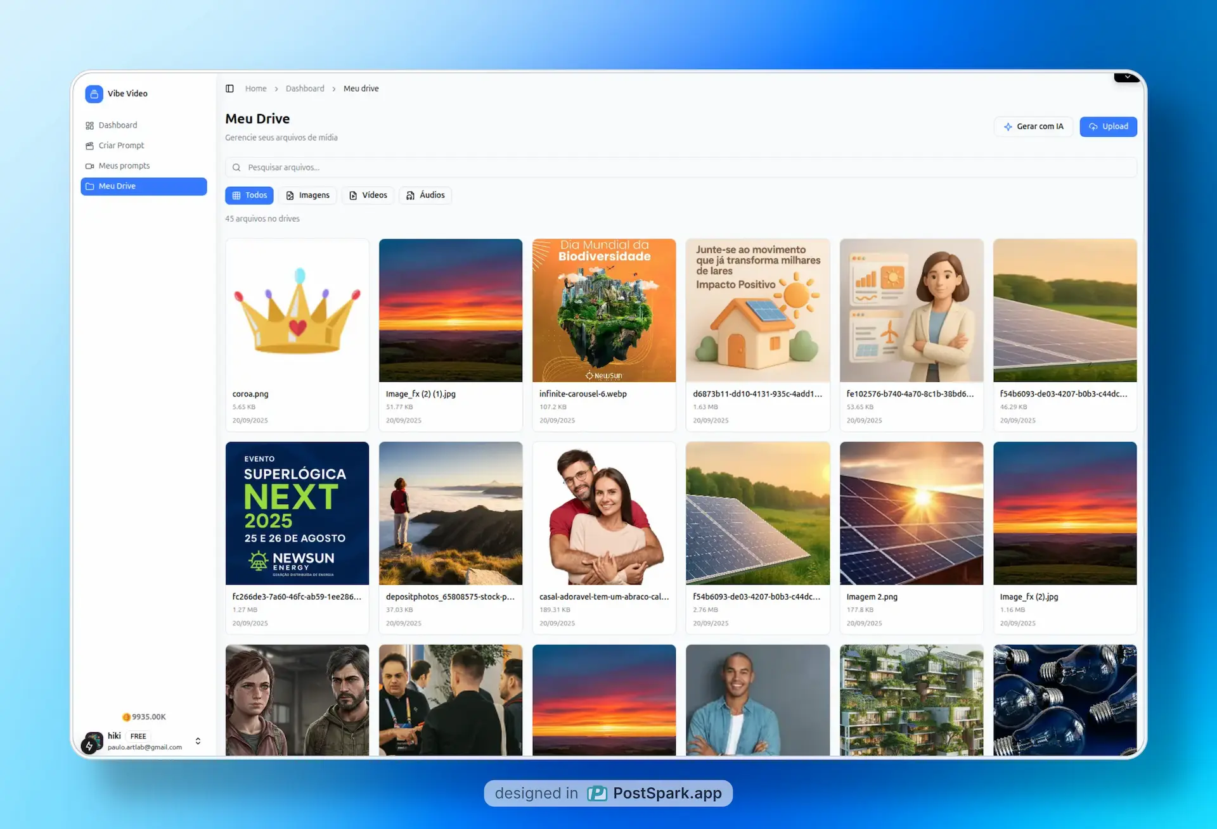Click the coin credits balance icon
The image size is (1217, 829).
pyautogui.click(x=126, y=717)
